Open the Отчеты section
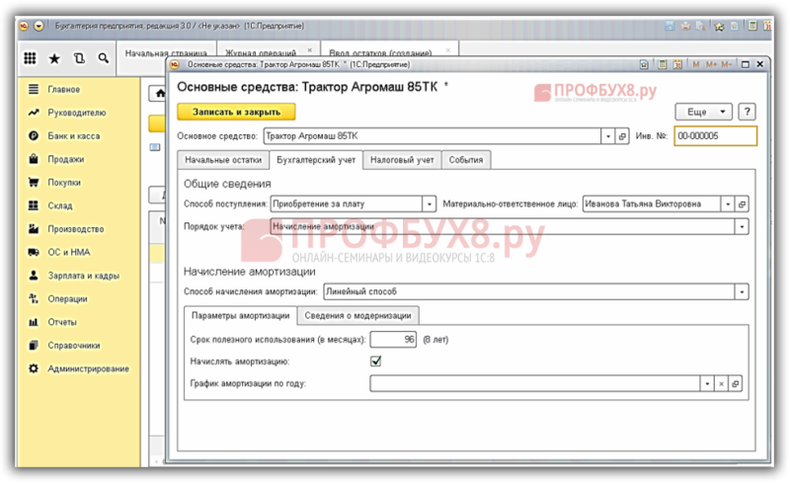790x483 pixels. pyautogui.click(x=62, y=322)
